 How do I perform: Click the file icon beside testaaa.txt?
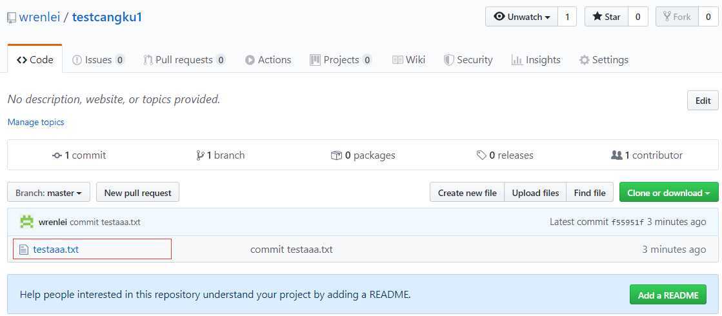click(23, 250)
